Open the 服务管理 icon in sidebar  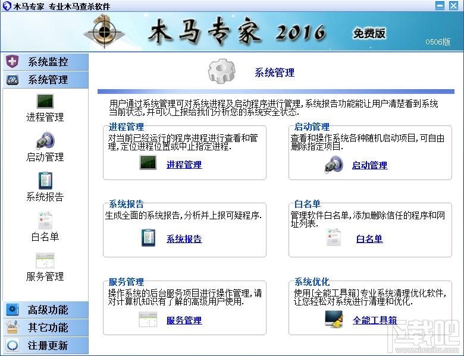[x=45, y=260]
